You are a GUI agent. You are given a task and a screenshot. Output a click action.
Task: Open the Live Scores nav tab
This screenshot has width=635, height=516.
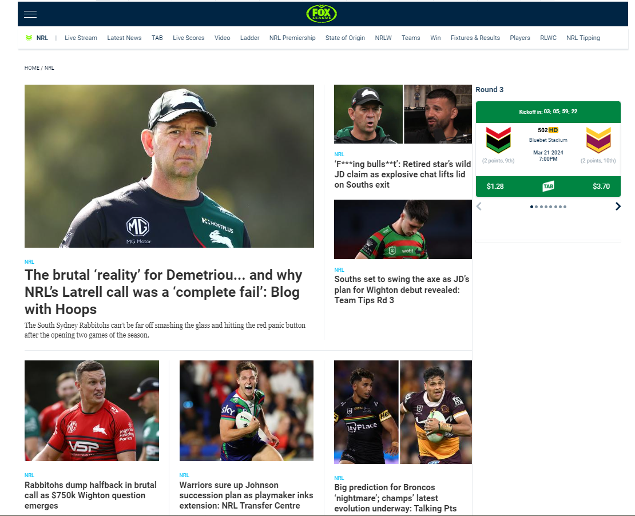point(189,38)
